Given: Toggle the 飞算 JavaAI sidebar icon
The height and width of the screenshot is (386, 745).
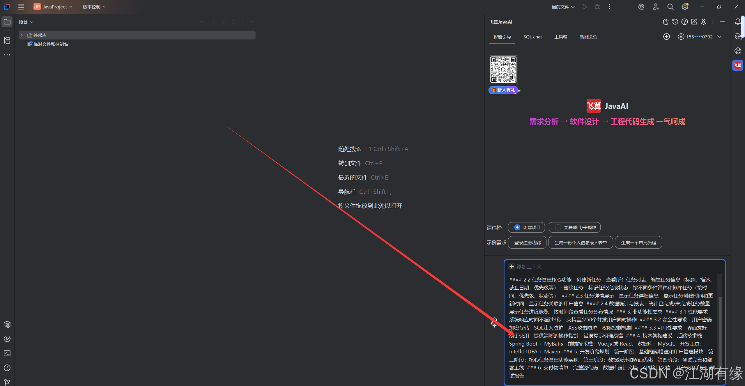Looking at the screenshot, I should 738,65.
